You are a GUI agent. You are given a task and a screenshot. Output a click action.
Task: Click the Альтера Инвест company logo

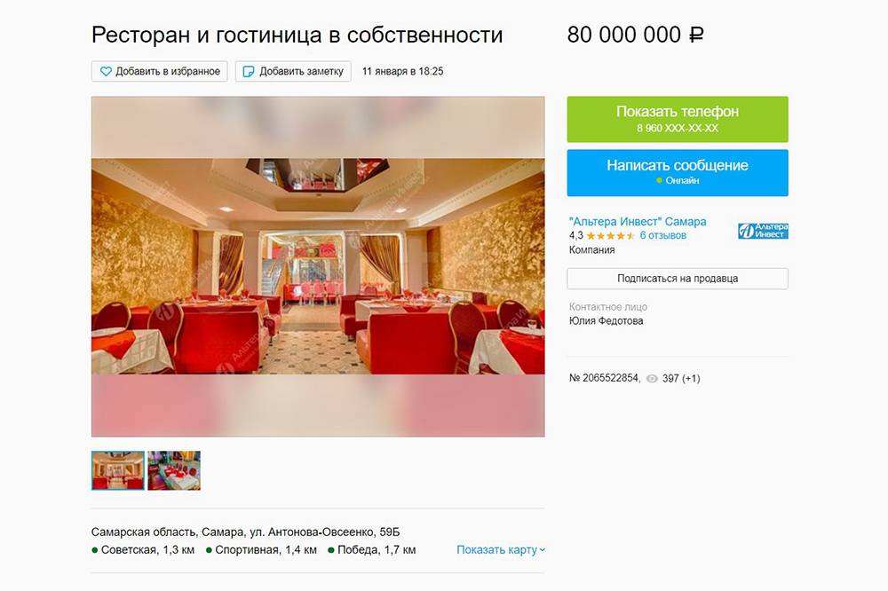click(763, 231)
